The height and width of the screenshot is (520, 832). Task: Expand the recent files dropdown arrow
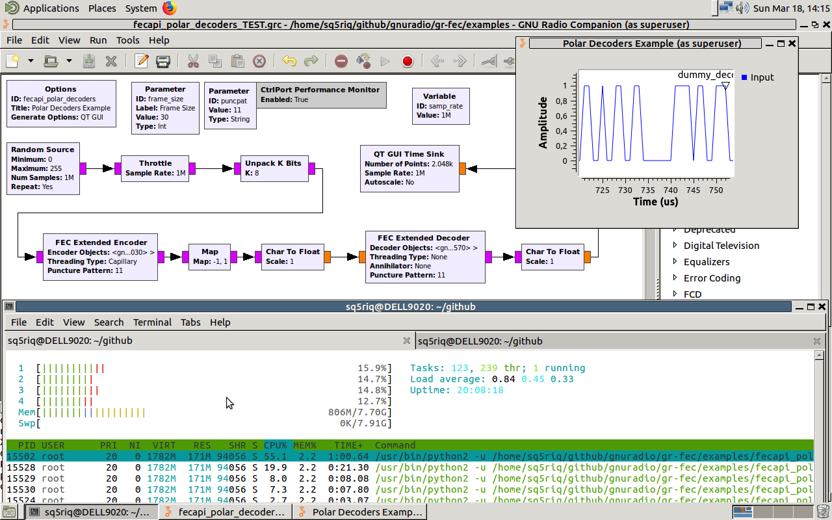pyautogui.click(x=69, y=61)
